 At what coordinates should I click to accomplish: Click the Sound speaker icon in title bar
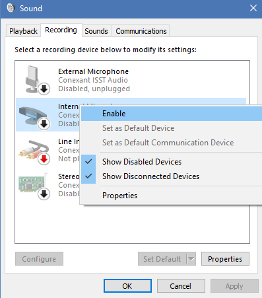tap(11, 8)
